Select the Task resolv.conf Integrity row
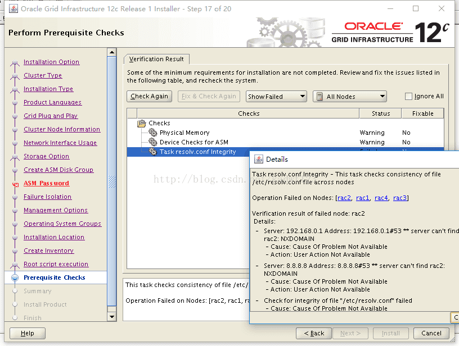Screen dimensions: 459x346 tap(188, 152)
